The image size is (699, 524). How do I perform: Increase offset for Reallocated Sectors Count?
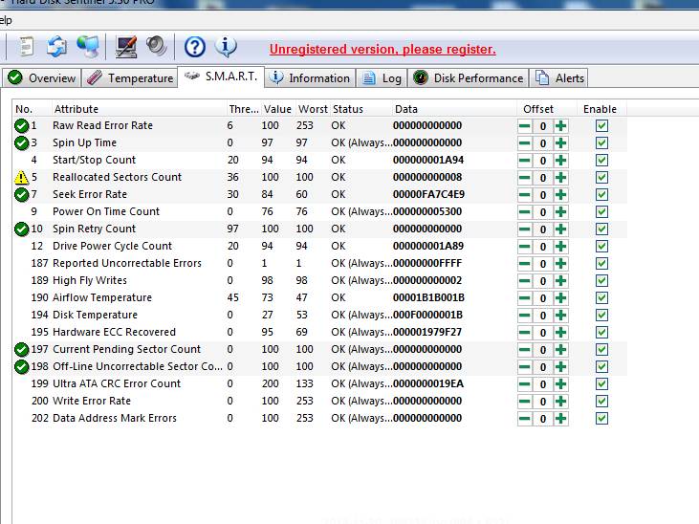pyautogui.click(x=560, y=178)
